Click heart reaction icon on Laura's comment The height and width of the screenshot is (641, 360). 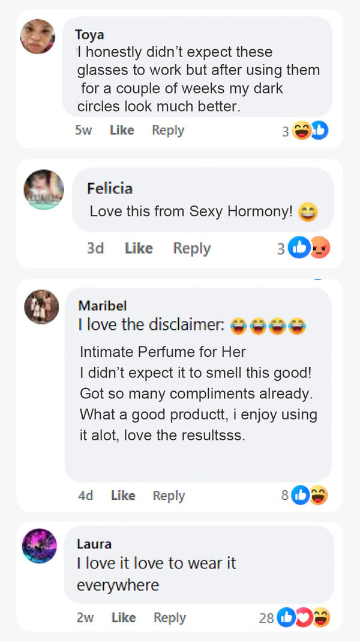303,618
